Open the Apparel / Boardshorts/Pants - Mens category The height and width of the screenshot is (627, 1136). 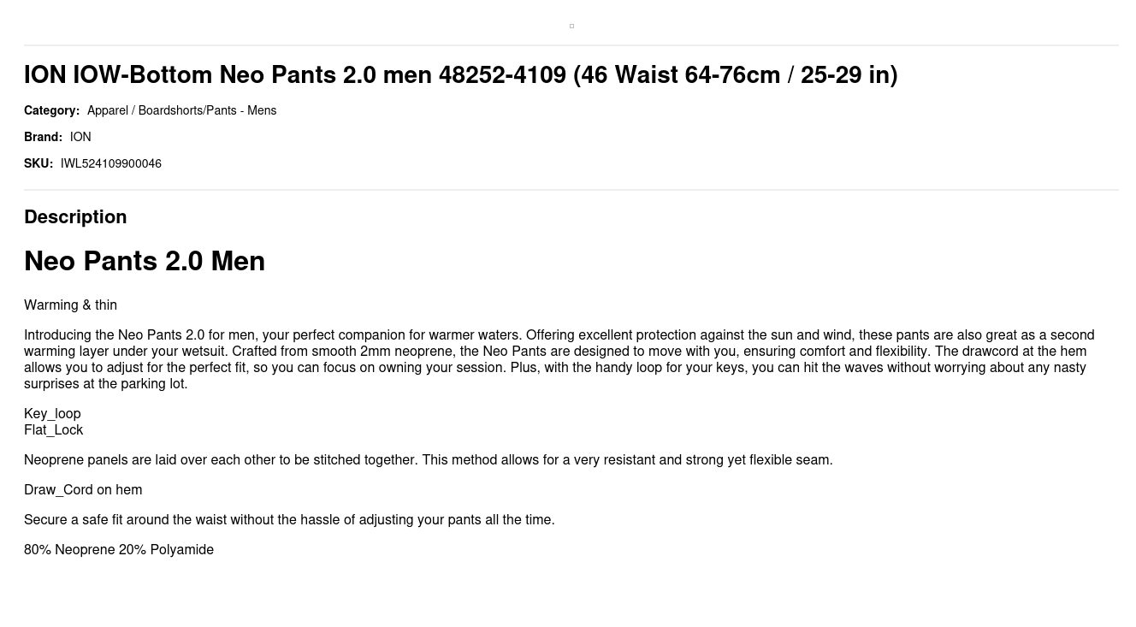click(x=181, y=110)
